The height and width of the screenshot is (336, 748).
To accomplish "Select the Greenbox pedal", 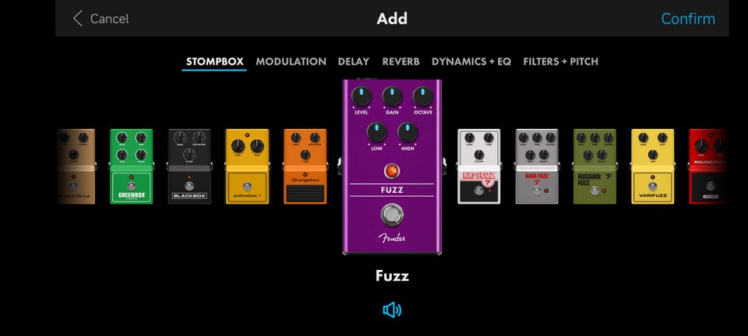I will pyautogui.click(x=131, y=166).
